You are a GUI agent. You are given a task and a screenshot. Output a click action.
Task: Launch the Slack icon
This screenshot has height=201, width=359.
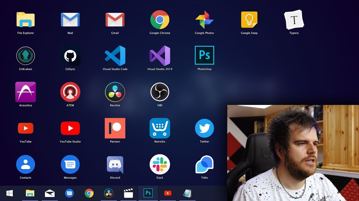pyautogui.click(x=160, y=164)
